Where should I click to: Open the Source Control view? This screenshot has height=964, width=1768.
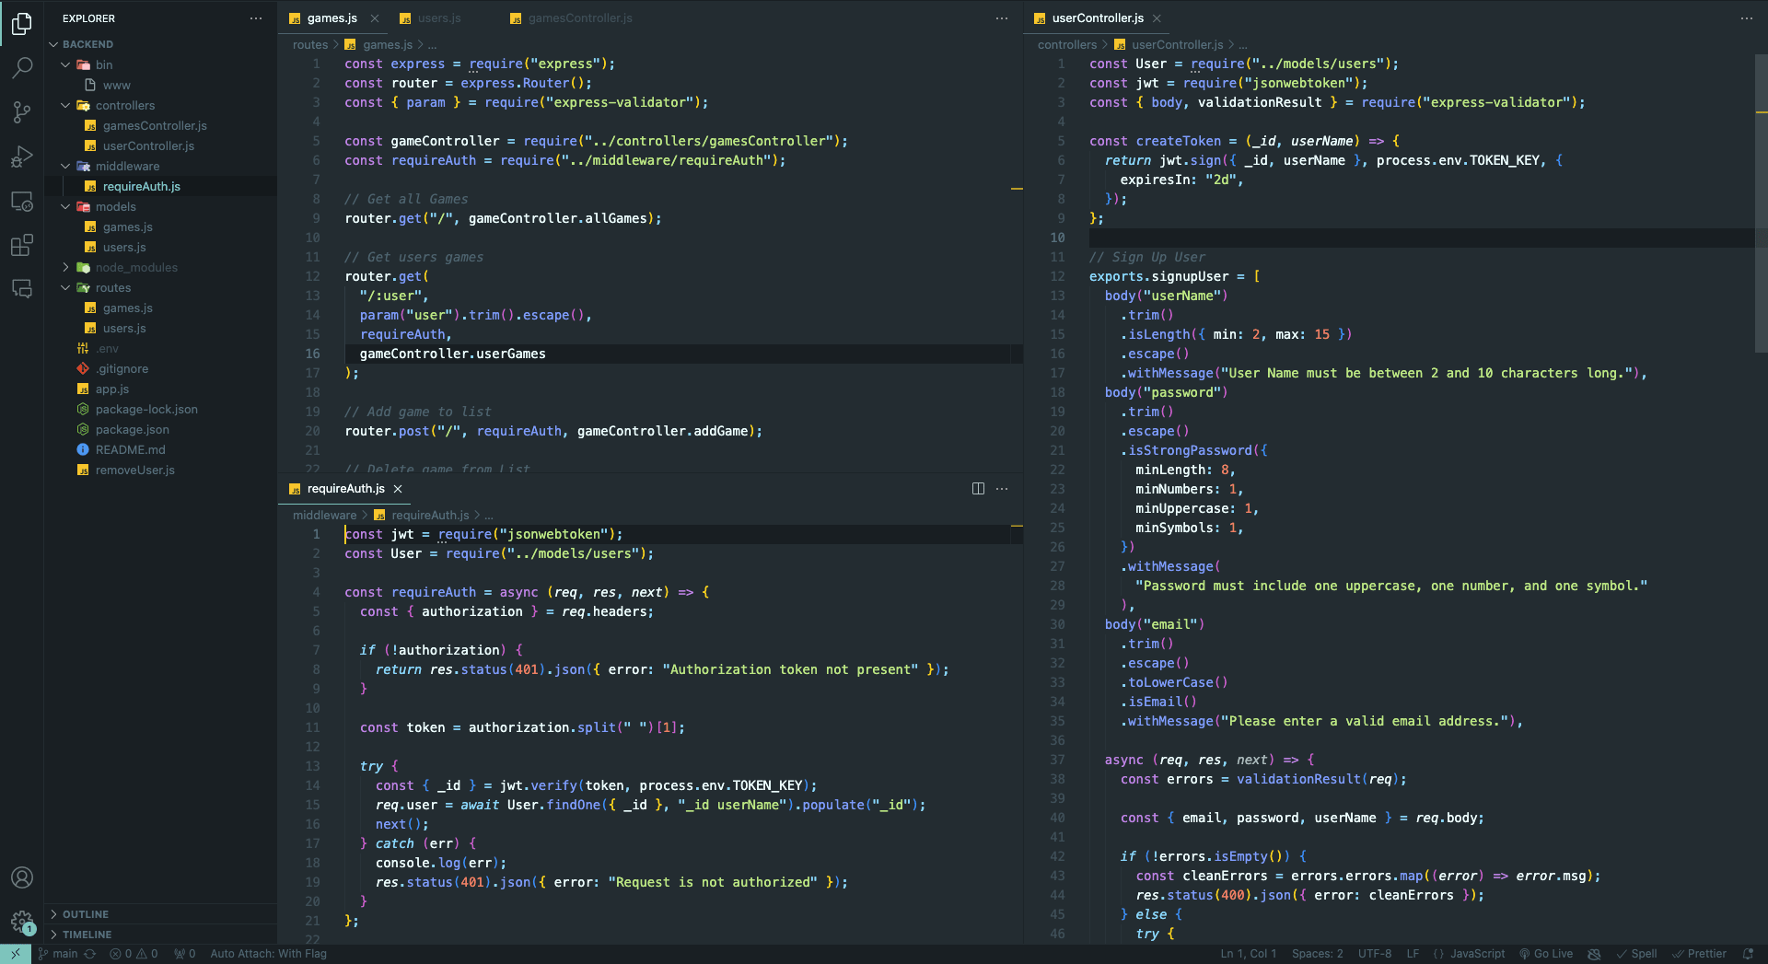[22, 111]
